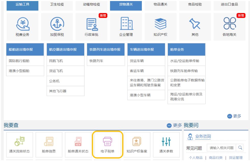
Task: Click into the 请输入相关问题 search field
Action: 222,148
